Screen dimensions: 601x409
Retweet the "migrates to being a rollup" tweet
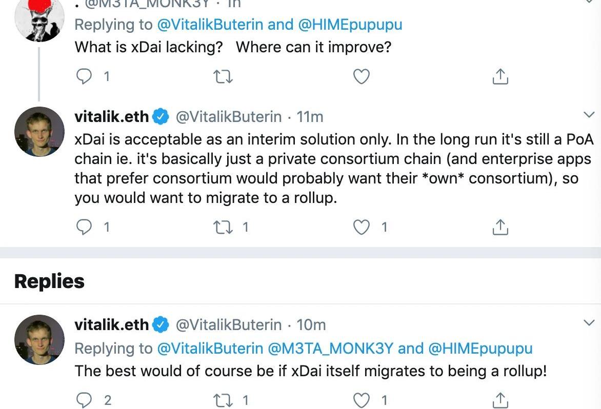tap(223, 400)
